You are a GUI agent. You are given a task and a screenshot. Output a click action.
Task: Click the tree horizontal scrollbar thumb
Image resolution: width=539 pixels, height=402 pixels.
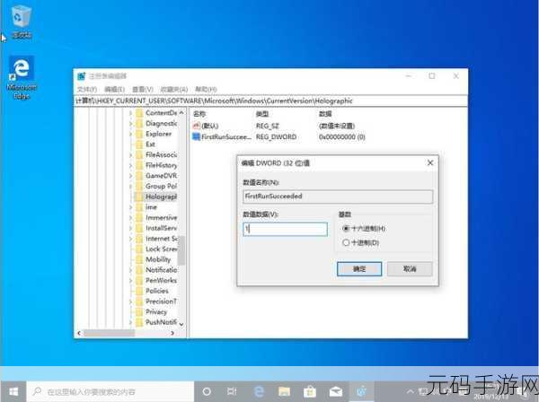pyautogui.click(x=109, y=333)
